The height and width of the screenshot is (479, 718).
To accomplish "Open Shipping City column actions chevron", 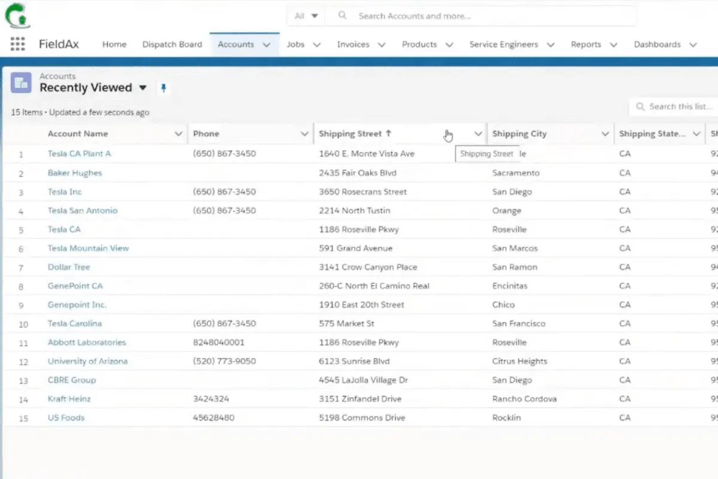I will coord(604,134).
